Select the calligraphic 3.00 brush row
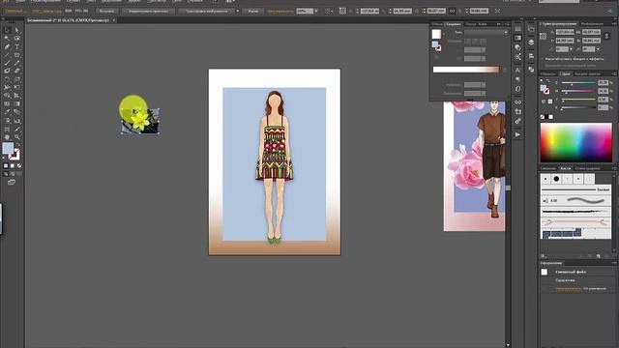Viewport: 619px width, 348px height. point(575,200)
